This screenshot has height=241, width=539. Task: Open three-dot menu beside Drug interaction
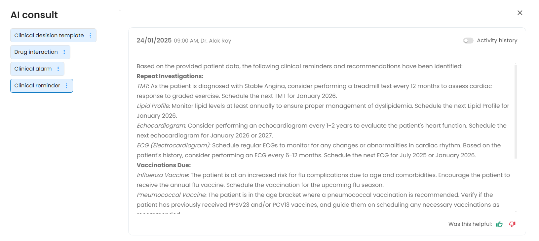64,52
